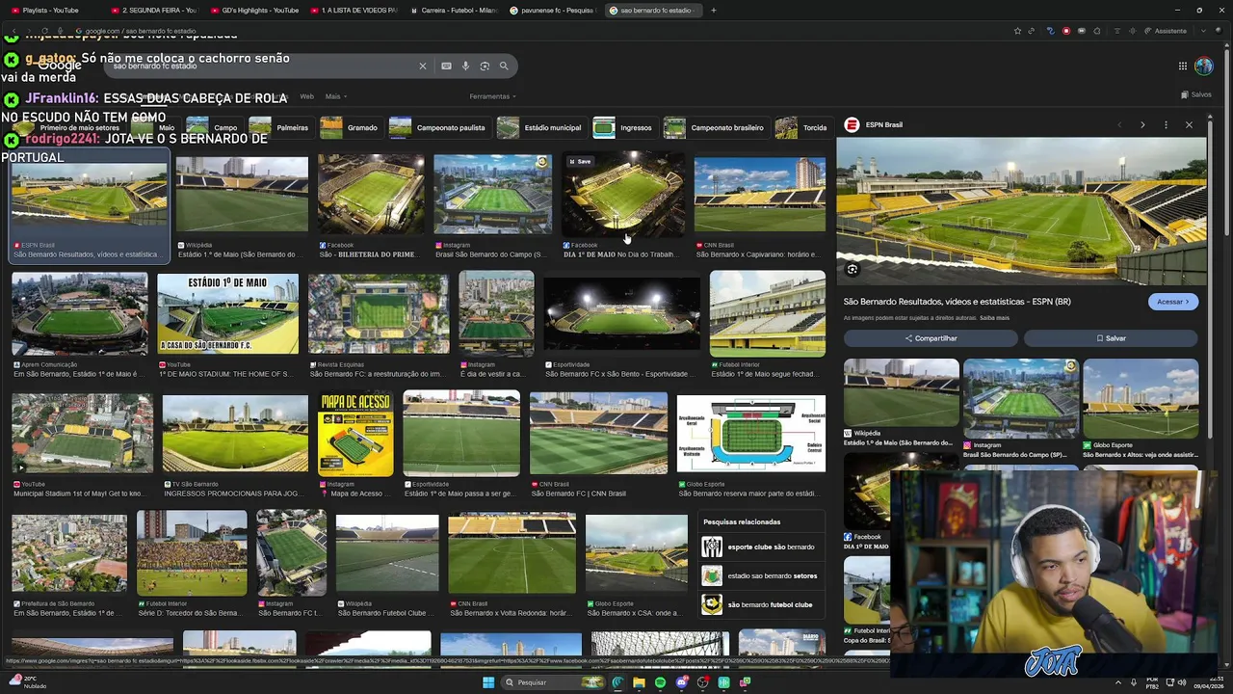The image size is (1233, 694).
Task: Start voice search with microphone icon
Action: 465,66
